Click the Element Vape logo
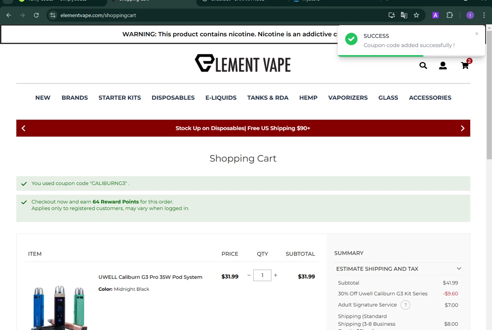 243,63
